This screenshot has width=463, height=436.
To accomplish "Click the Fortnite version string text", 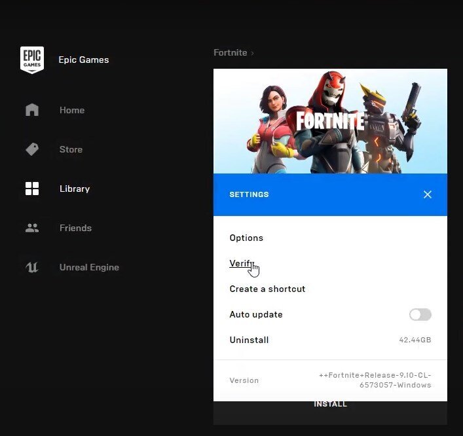I will point(375,380).
